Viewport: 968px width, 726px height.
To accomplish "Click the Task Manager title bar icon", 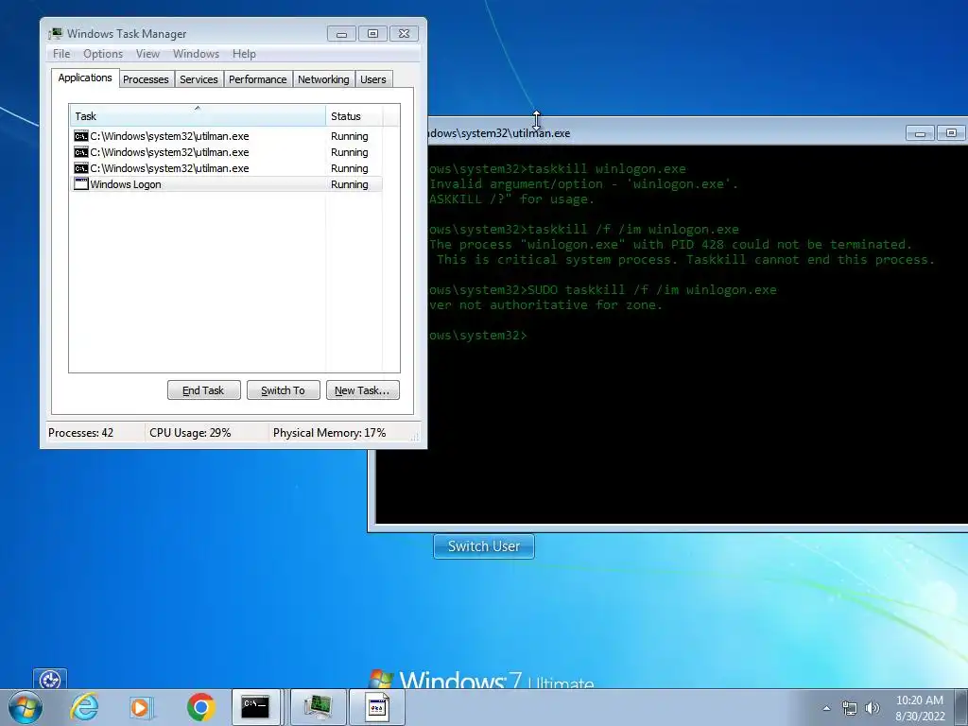I will (56, 33).
